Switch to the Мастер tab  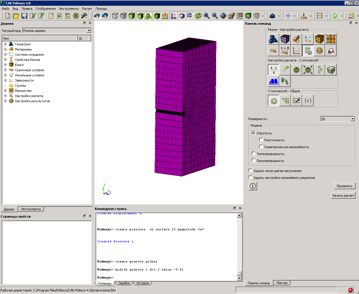[x=282, y=283]
